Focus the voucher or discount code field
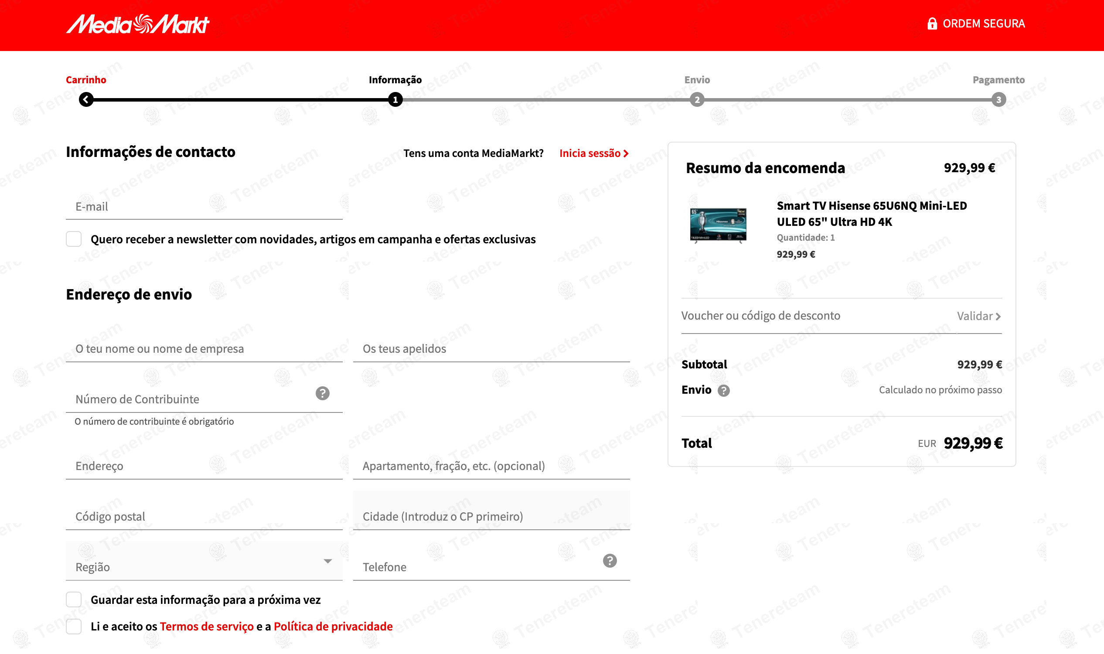1104x654 pixels. click(x=818, y=316)
